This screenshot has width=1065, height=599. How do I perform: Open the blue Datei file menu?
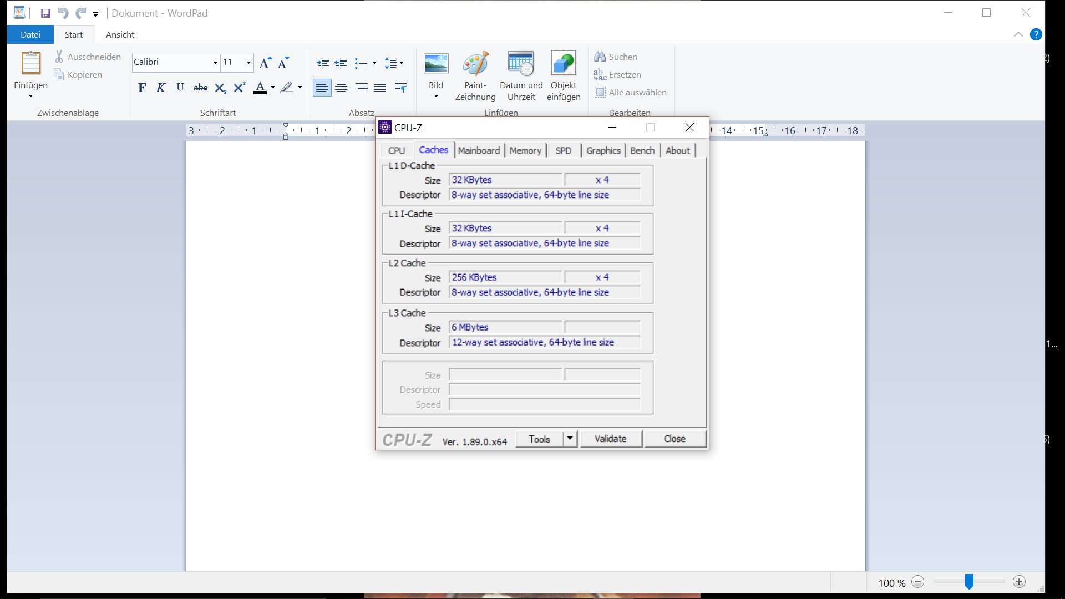pyautogui.click(x=31, y=34)
